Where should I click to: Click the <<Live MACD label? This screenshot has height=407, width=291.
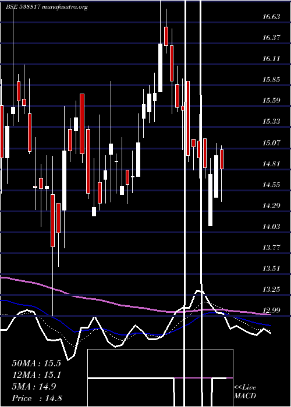click(x=245, y=391)
